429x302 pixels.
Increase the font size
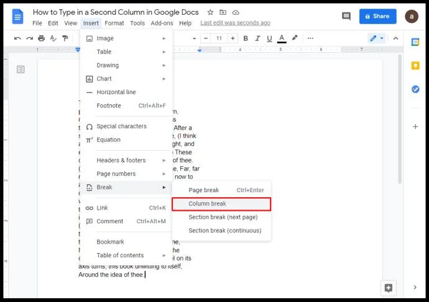pyautogui.click(x=233, y=38)
